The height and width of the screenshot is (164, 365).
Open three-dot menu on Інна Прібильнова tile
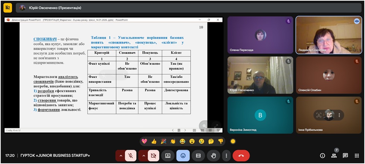point(339,115)
